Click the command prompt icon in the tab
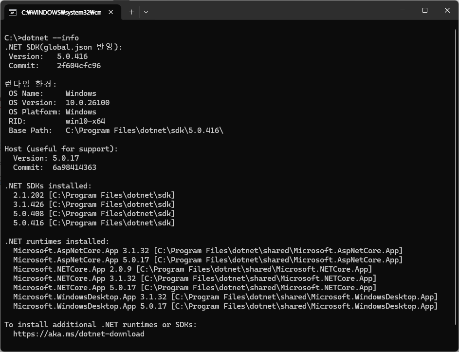The height and width of the screenshot is (352, 459). pos(13,12)
